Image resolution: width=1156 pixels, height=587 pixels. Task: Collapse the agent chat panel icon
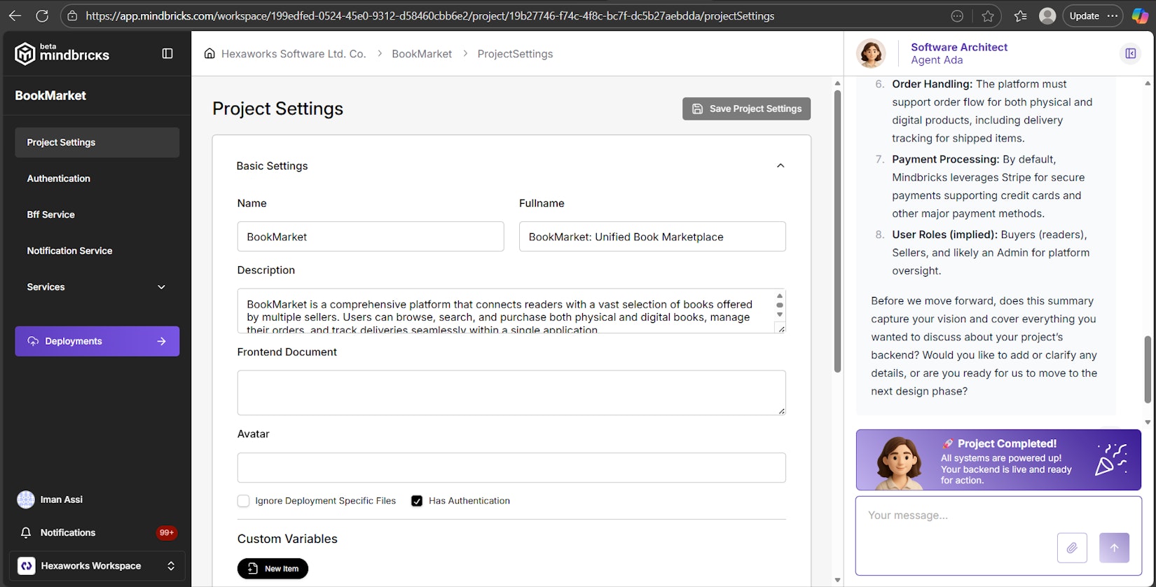(x=1130, y=53)
